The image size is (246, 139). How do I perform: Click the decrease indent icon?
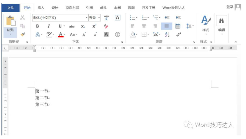pyautogui.click(x=167, y=18)
